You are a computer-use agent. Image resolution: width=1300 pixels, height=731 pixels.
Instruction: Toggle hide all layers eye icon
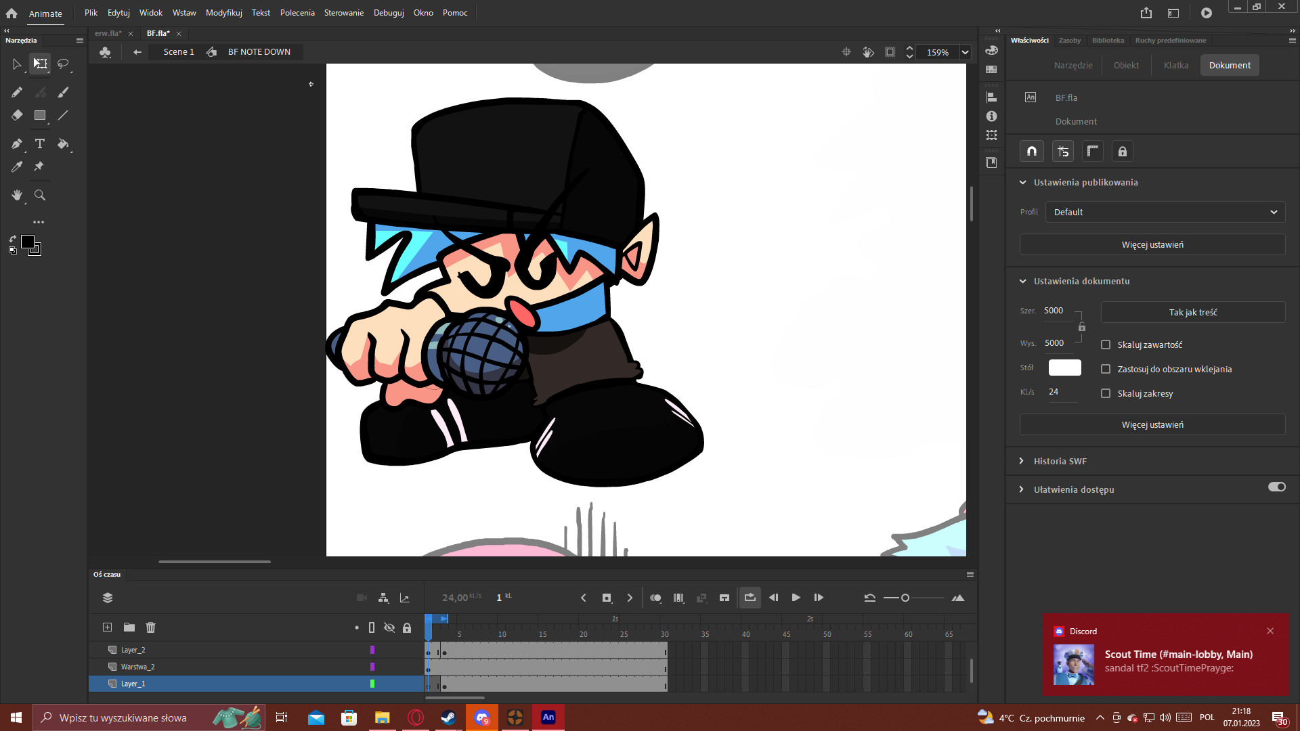[389, 627]
